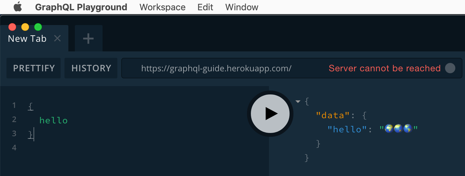Screen dimensions: 465x176
Task: Click the hello field in query editor
Action: [x=54, y=120]
